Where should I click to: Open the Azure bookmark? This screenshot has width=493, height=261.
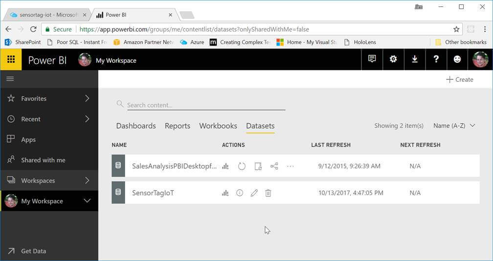[x=192, y=42]
